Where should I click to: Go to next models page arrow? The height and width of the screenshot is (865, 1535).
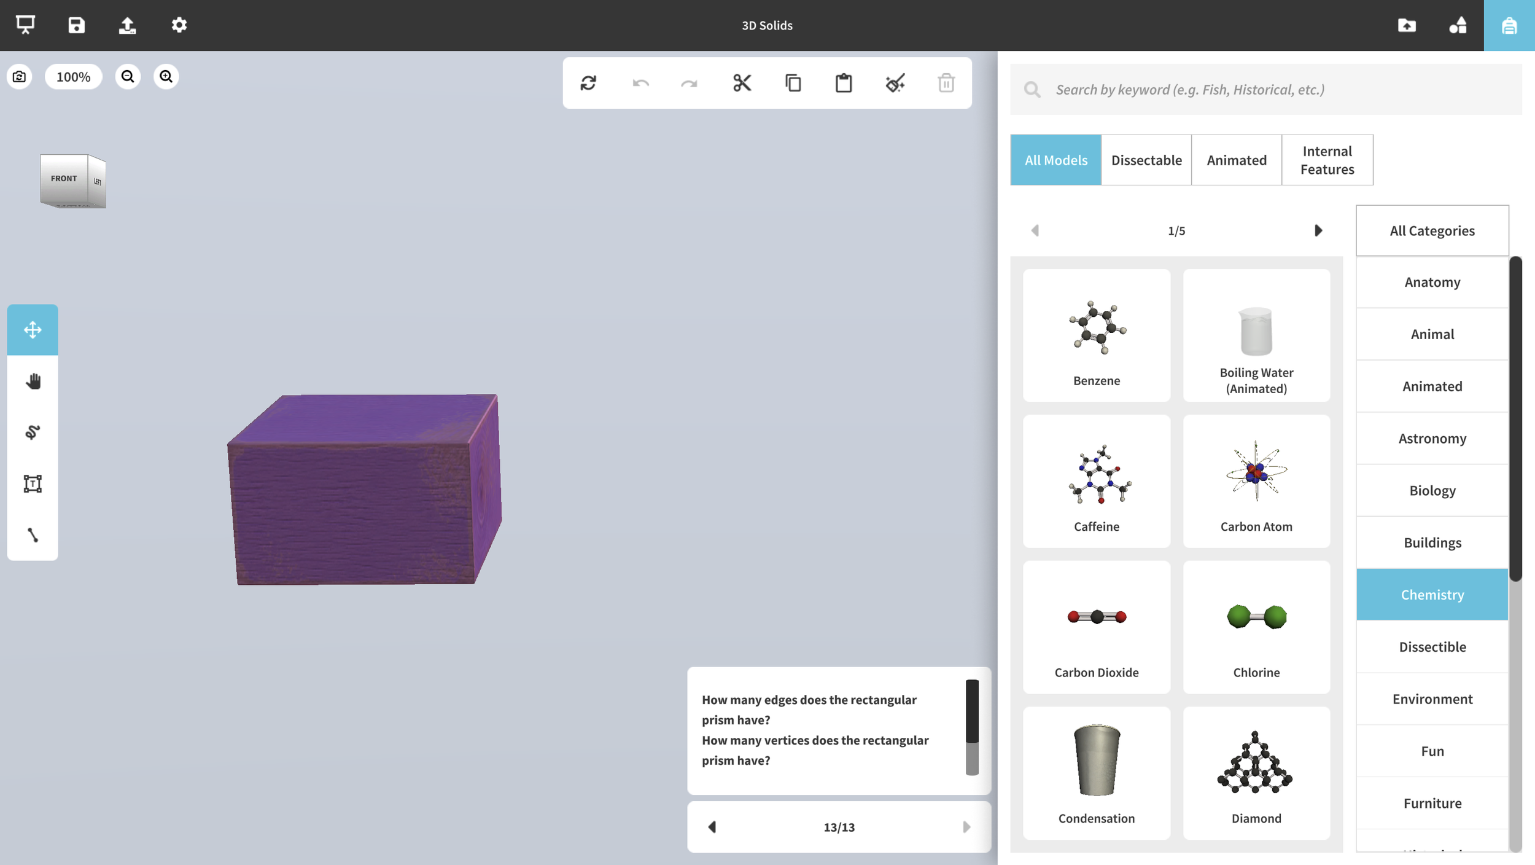point(1318,230)
